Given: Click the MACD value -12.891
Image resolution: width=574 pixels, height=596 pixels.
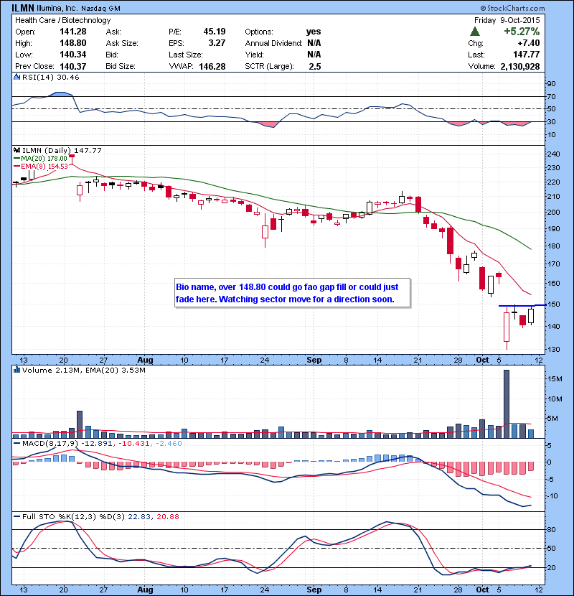Looking at the screenshot, I should pos(96,444).
